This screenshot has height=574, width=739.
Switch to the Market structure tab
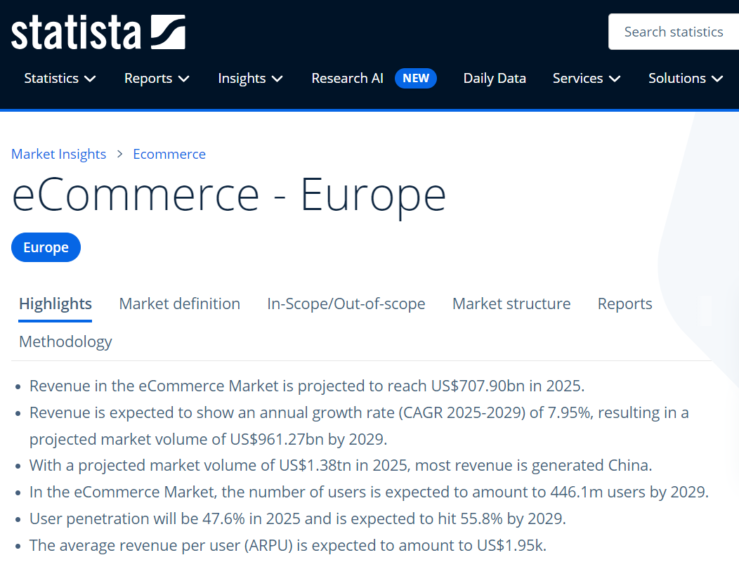click(511, 304)
